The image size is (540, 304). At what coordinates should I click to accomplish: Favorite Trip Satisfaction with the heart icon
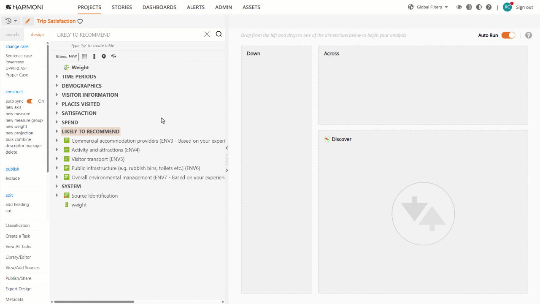[x=80, y=22]
